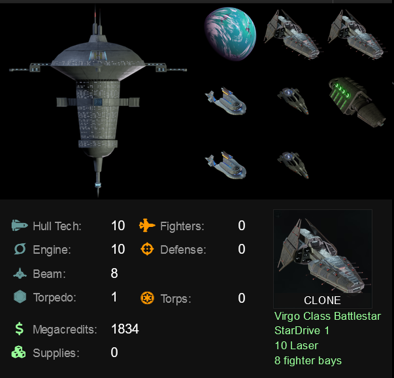Viewport: 394px width, 378px height.
Task: Select the large starbase station image
Action: [98, 101]
